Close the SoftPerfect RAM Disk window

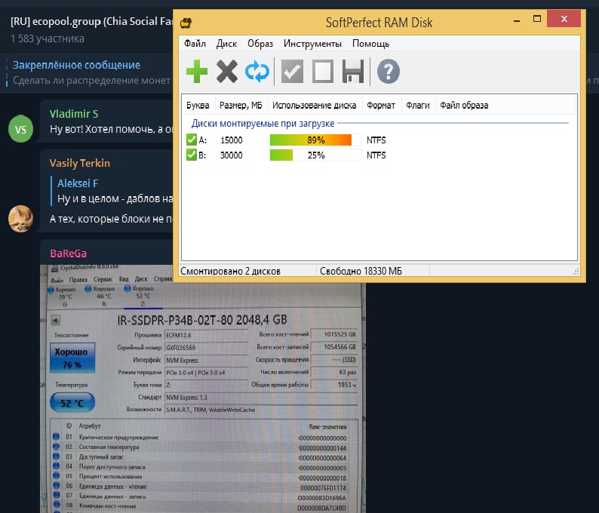pyautogui.click(x=564, y=19)
